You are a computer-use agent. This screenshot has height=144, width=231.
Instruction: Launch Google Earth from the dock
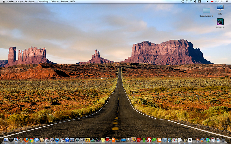coord(67,140)
